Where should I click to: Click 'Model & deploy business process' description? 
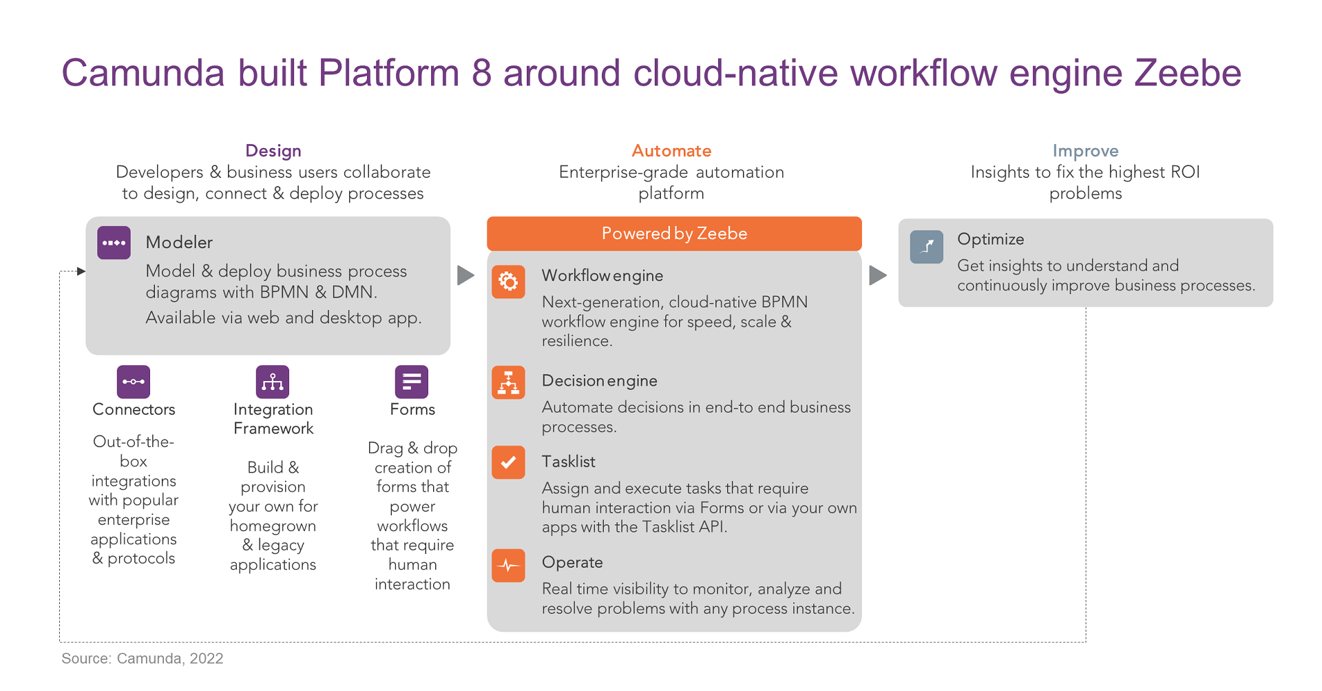coord(276,281)
